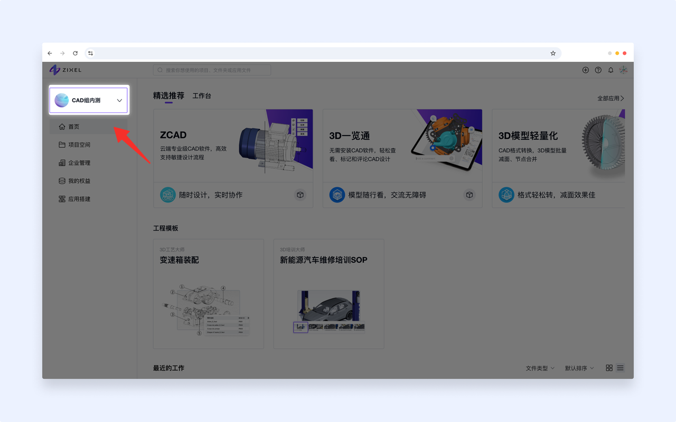Screen dimensions: 676x422
Task: Select the 精选推荐 tab
Action: (x=168, y=96)
